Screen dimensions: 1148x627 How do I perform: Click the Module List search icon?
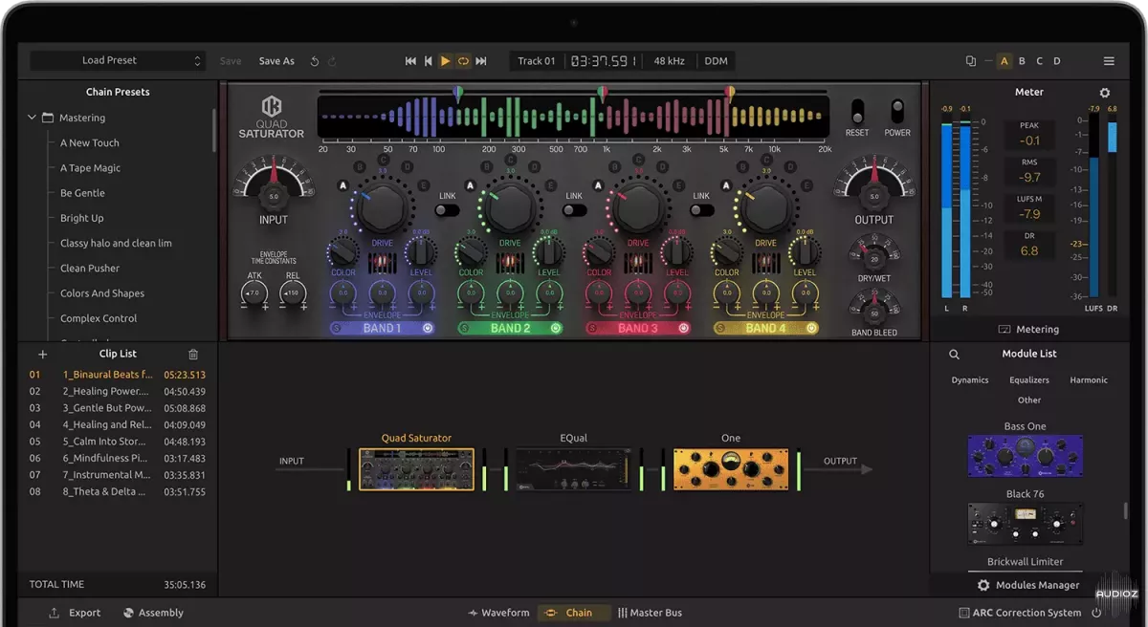pyautogui.click(x=954, y=355)
